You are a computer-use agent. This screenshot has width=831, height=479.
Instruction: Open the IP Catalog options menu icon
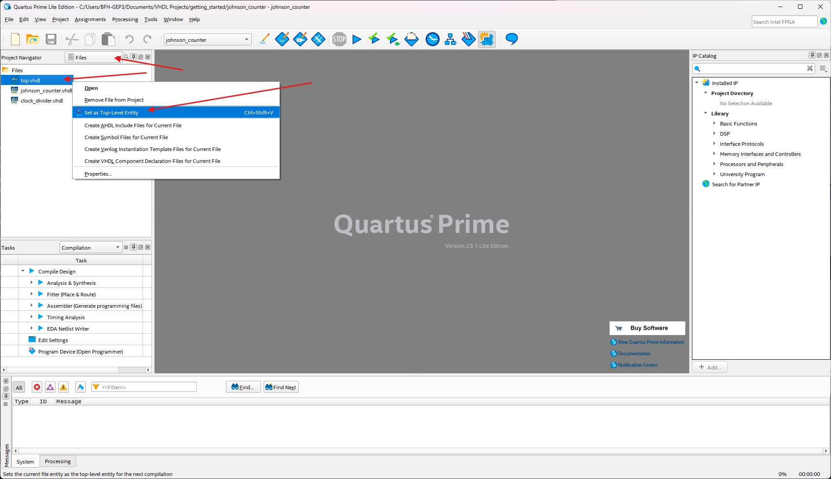(824, 69)
